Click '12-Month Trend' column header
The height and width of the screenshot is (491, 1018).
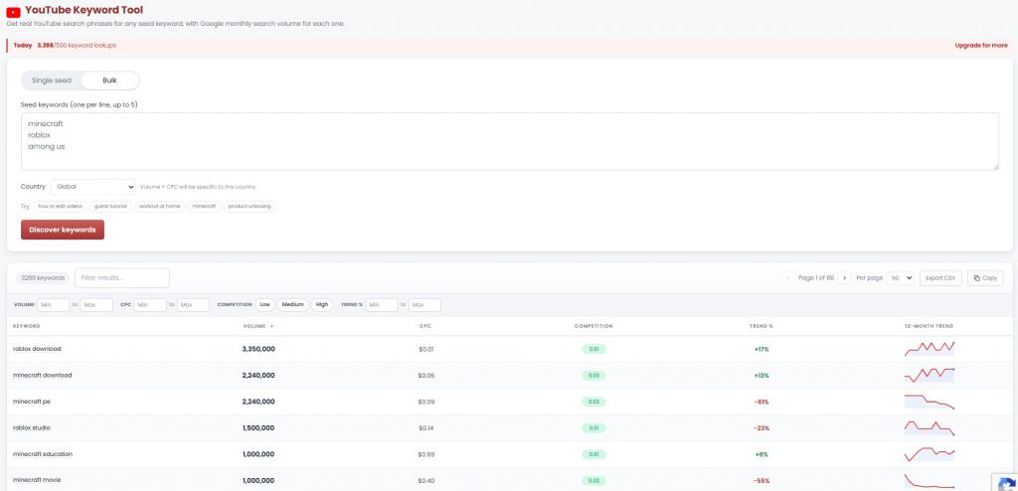click(x=930, y=326)
